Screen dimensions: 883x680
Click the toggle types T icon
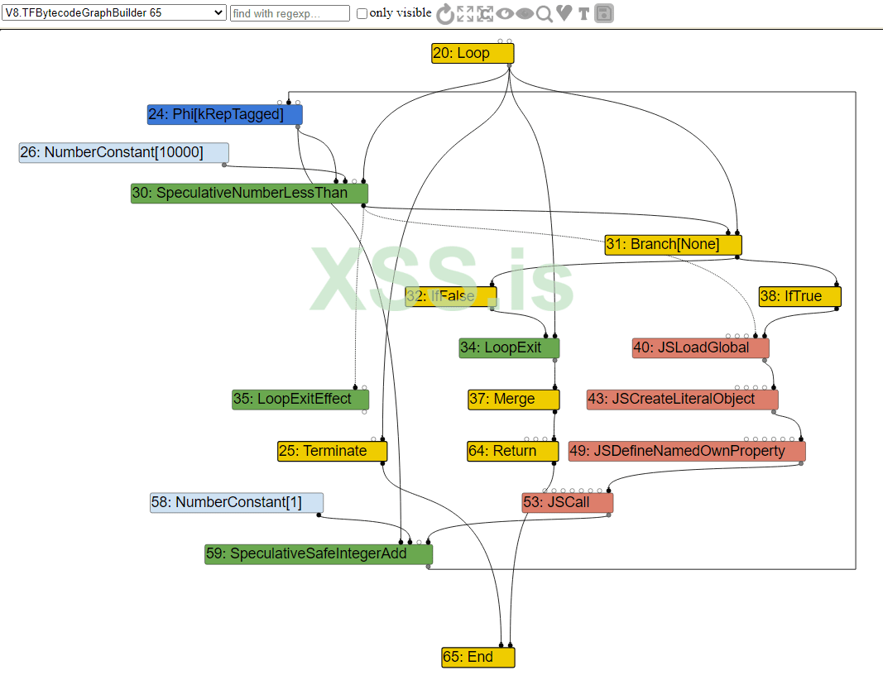pyautogui.click(x=583, y=13)
